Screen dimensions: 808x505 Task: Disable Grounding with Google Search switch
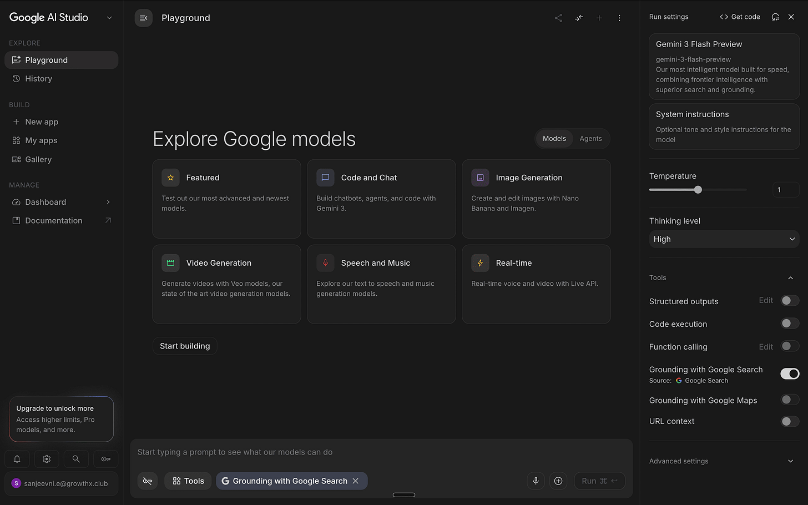[790, 373]
